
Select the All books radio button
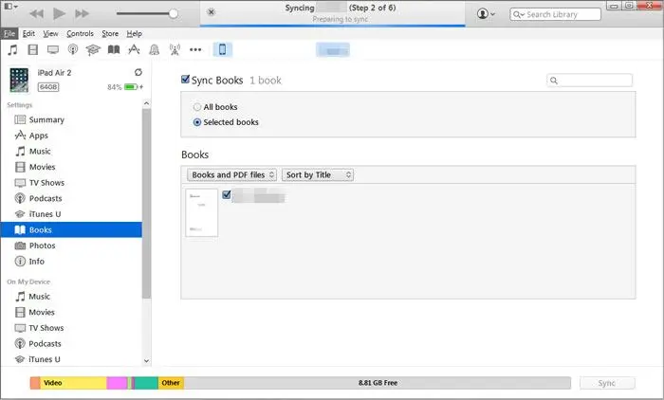(197, 107)
